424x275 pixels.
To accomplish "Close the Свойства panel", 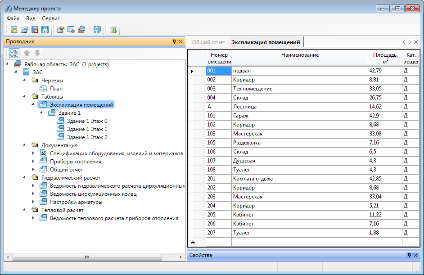I will 415,255.
